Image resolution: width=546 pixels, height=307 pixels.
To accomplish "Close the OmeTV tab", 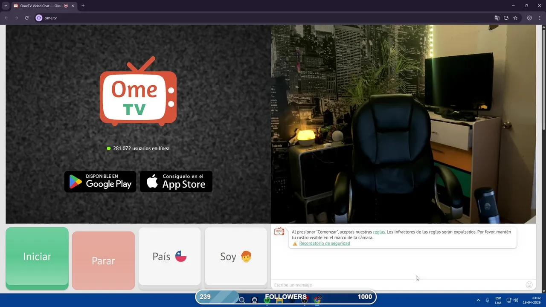I will (73, 6).
